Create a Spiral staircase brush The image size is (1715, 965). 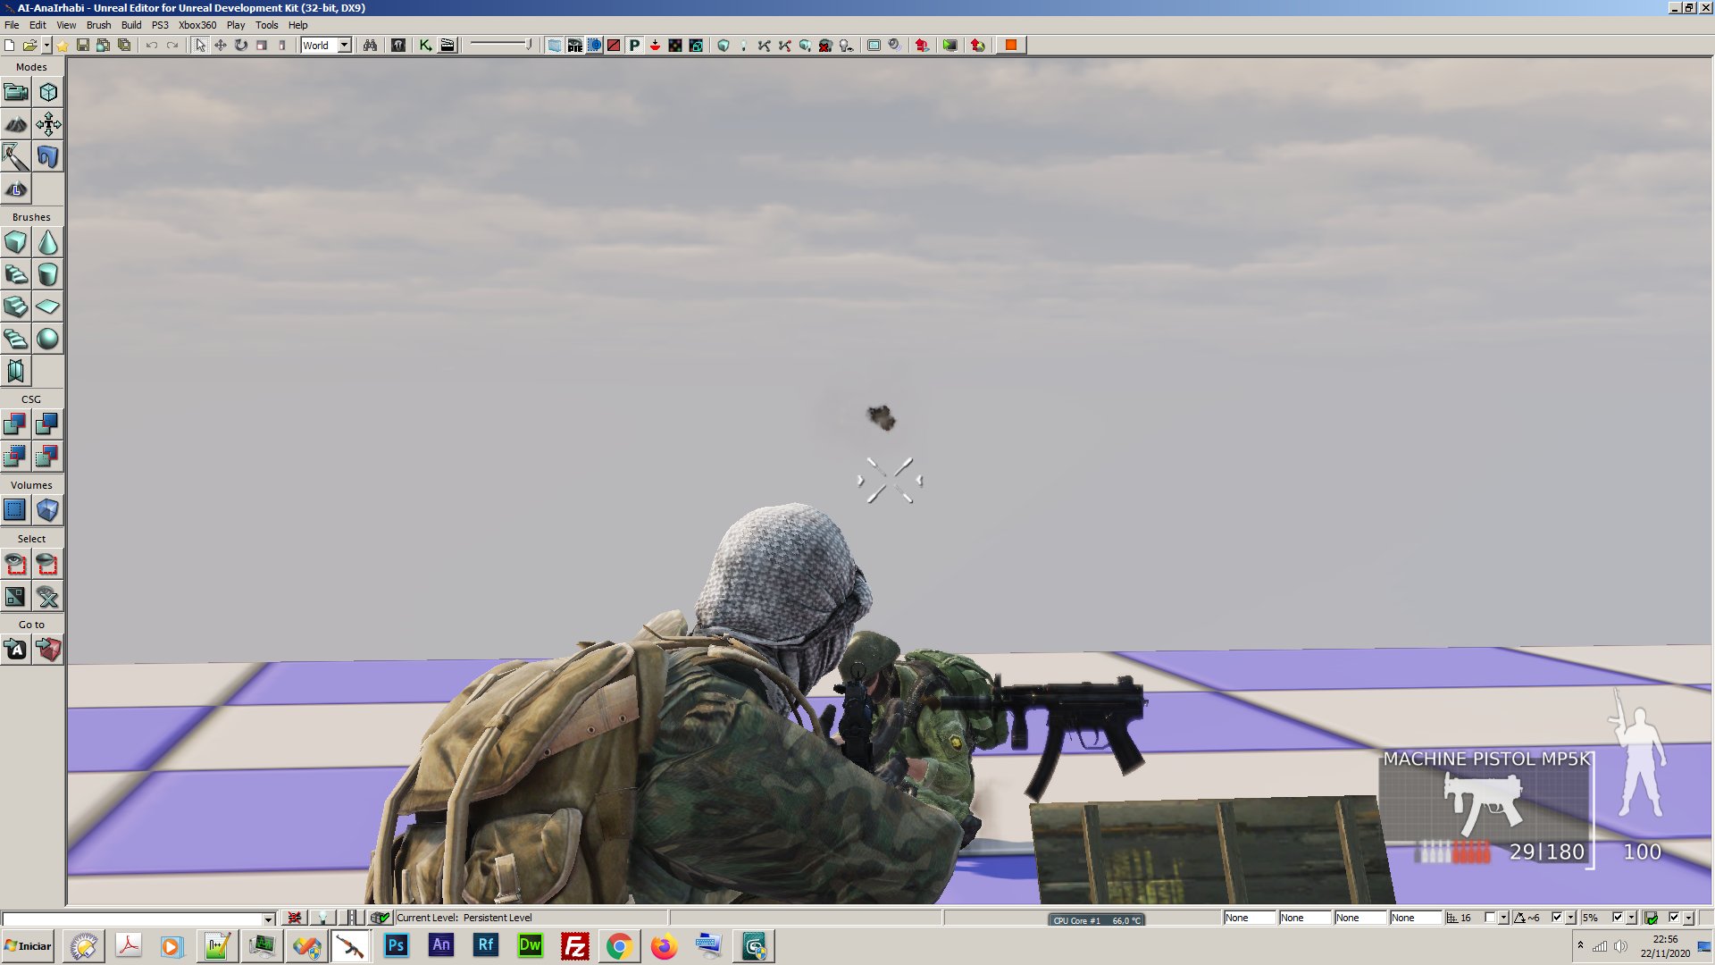16,339
